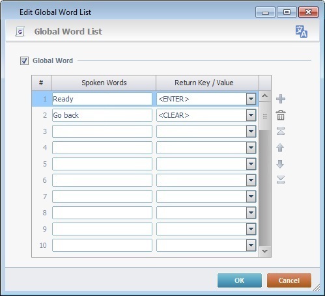Toggle the Global Word checkbox
325x296 pixels.
coord(24,61)
